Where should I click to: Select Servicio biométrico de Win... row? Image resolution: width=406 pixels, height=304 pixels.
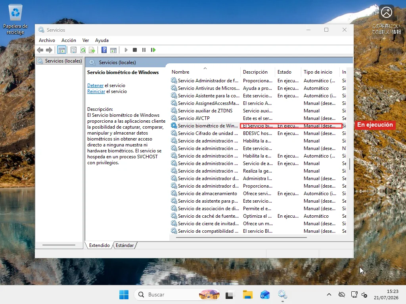[x=258, y=125]
